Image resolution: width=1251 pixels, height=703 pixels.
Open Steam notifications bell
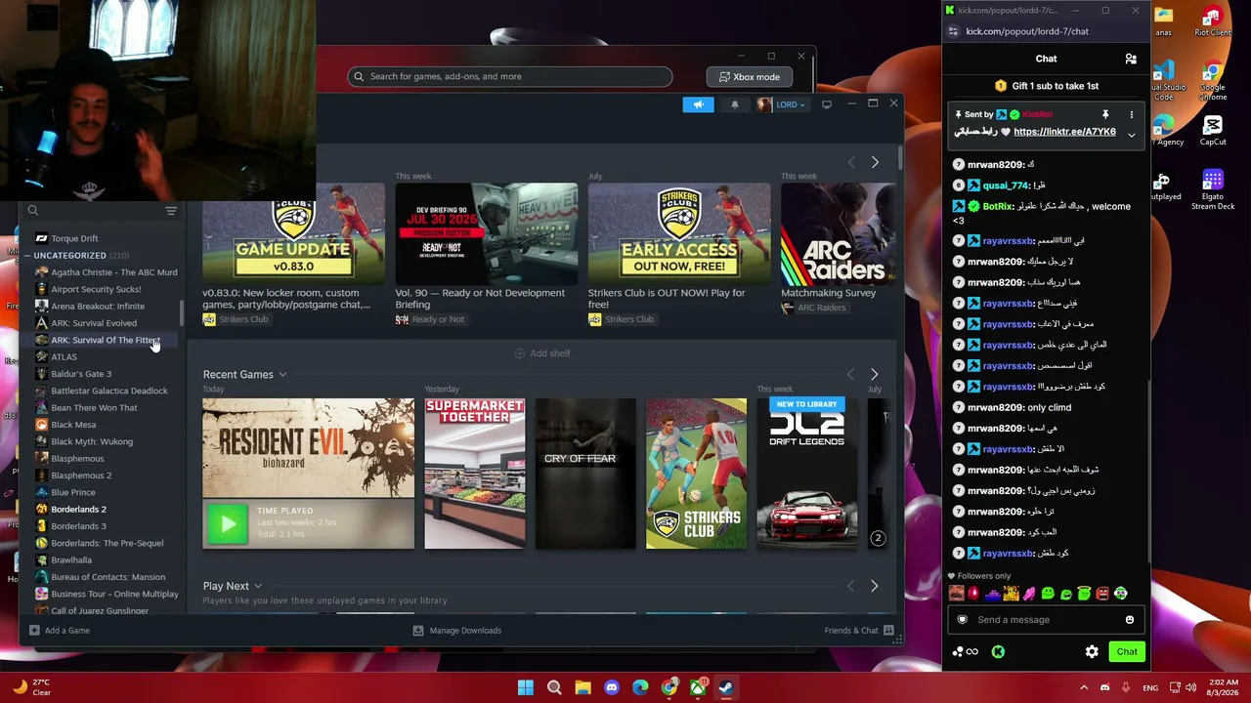(735, 104)
